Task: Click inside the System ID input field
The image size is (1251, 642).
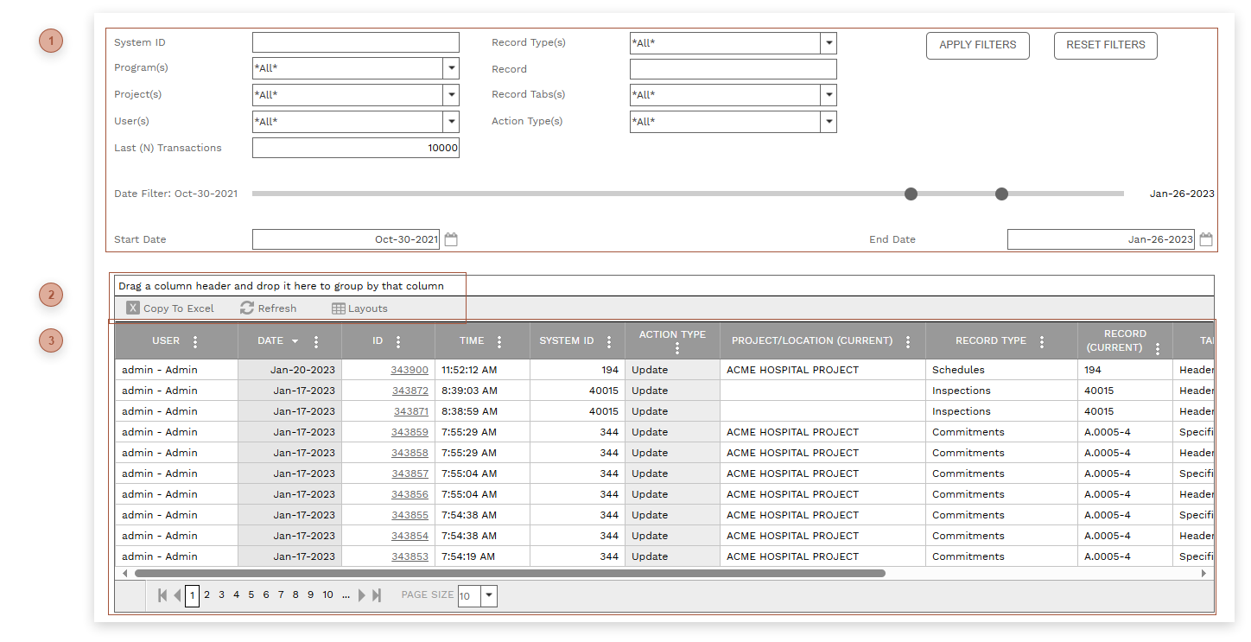Action: (x=354, y=41)
